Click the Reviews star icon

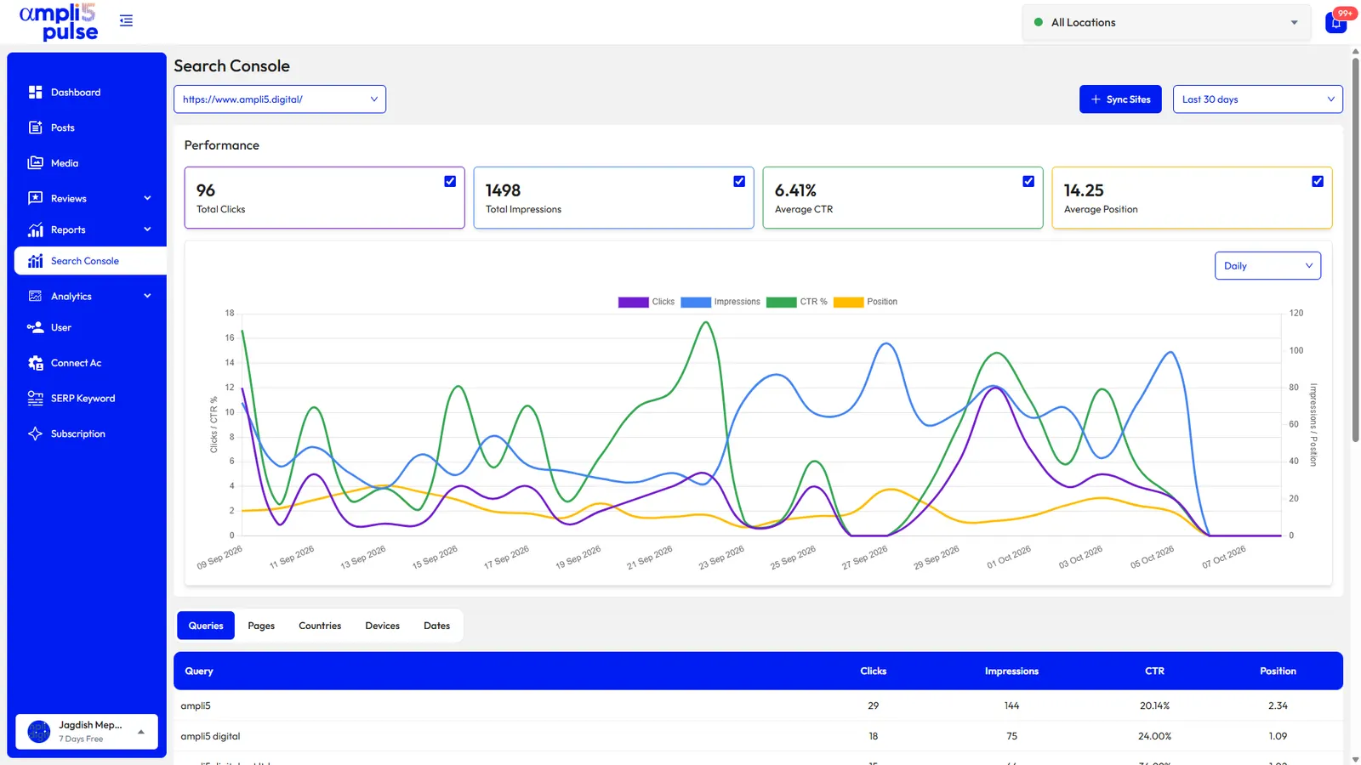(x=35, y=198)
